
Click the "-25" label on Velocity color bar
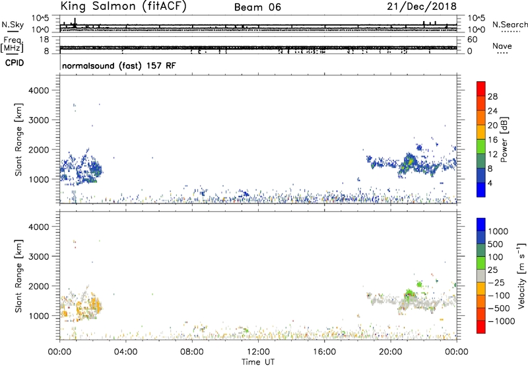tap(496, 283)
